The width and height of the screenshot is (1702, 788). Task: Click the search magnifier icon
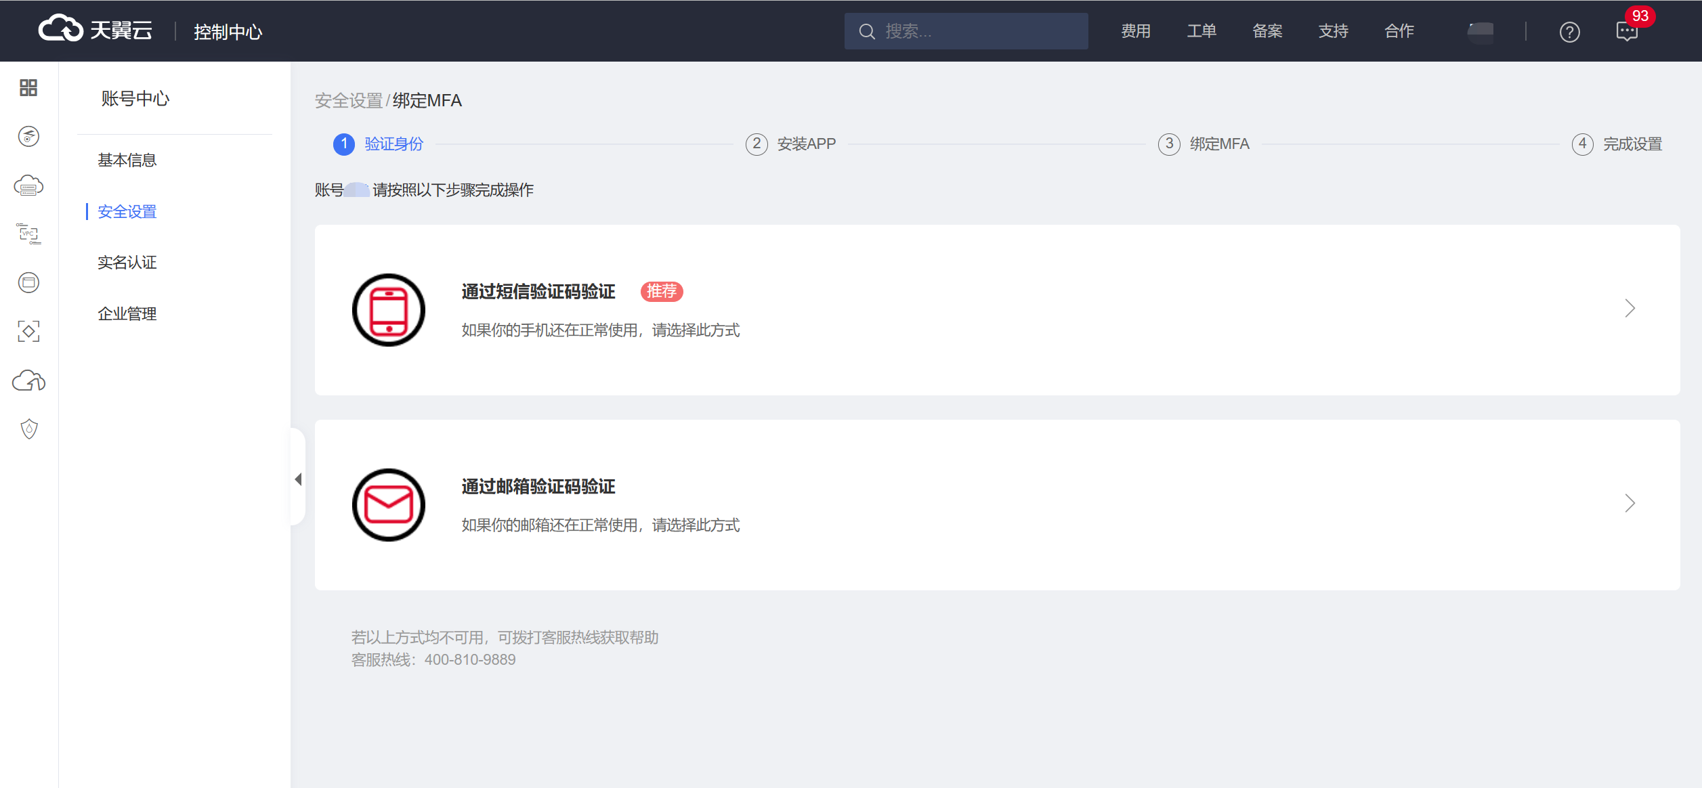click(866, 31)
